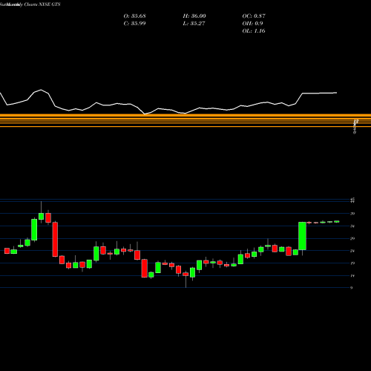The height and width of the screenshot is (371, 371).
Task: Click the close price value 35.99
Action: pos(138,24)
